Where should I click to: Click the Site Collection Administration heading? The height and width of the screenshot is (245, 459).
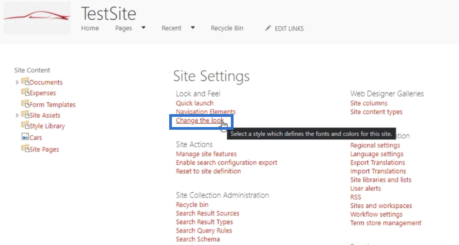(x=222, y=195)
